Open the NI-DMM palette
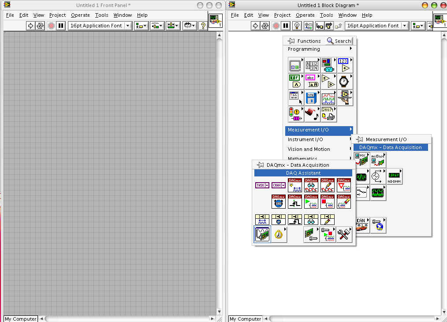 (394, 177)
